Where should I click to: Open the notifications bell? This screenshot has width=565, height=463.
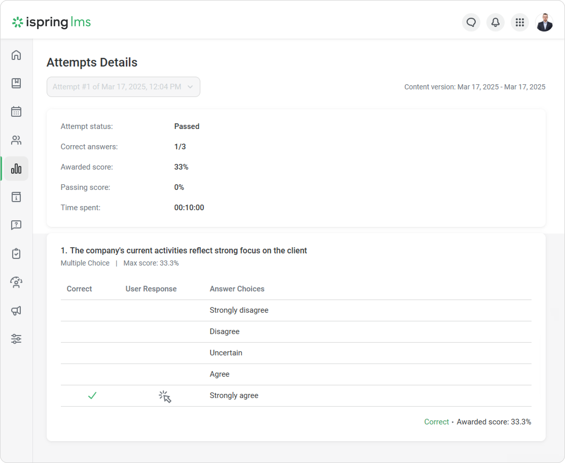click(x=496, y=22)
